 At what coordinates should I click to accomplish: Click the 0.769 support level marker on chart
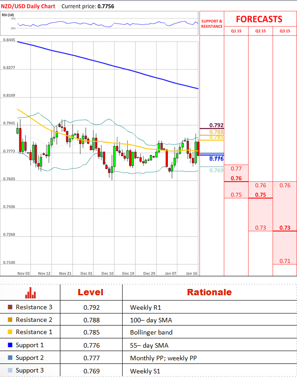[216, 170]
